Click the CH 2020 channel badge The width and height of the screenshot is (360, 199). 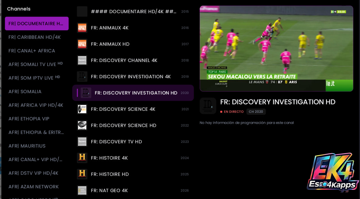(256, 112)
